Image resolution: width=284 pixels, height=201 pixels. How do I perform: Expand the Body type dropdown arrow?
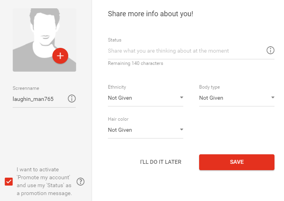(273, 98)
